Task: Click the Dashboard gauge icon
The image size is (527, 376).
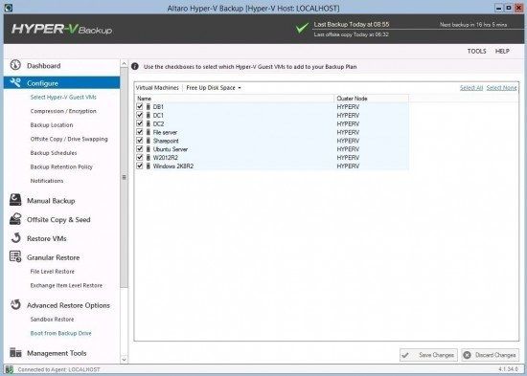Action: click(15, 65)
